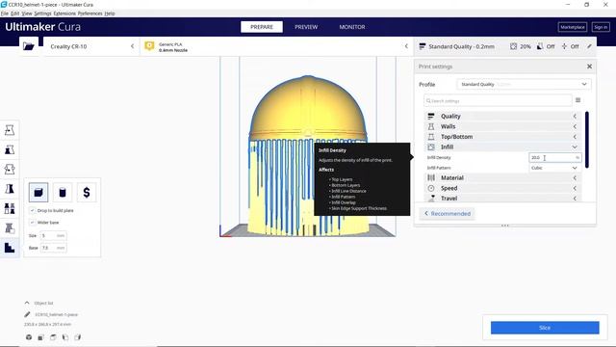The height and width of the screenshot is (347, 616).
Task: Switch to 3D view camera icon
Action: 29,337
